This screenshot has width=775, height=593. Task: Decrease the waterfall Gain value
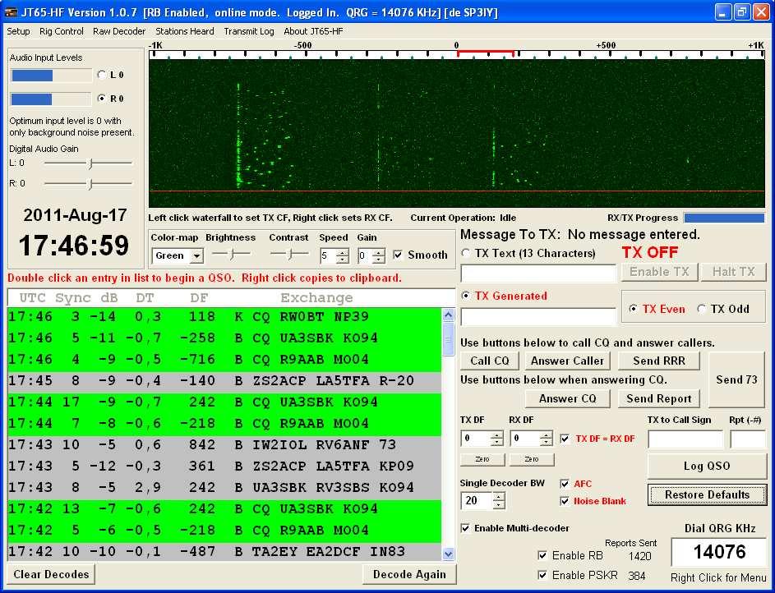[x=379, y=260]
